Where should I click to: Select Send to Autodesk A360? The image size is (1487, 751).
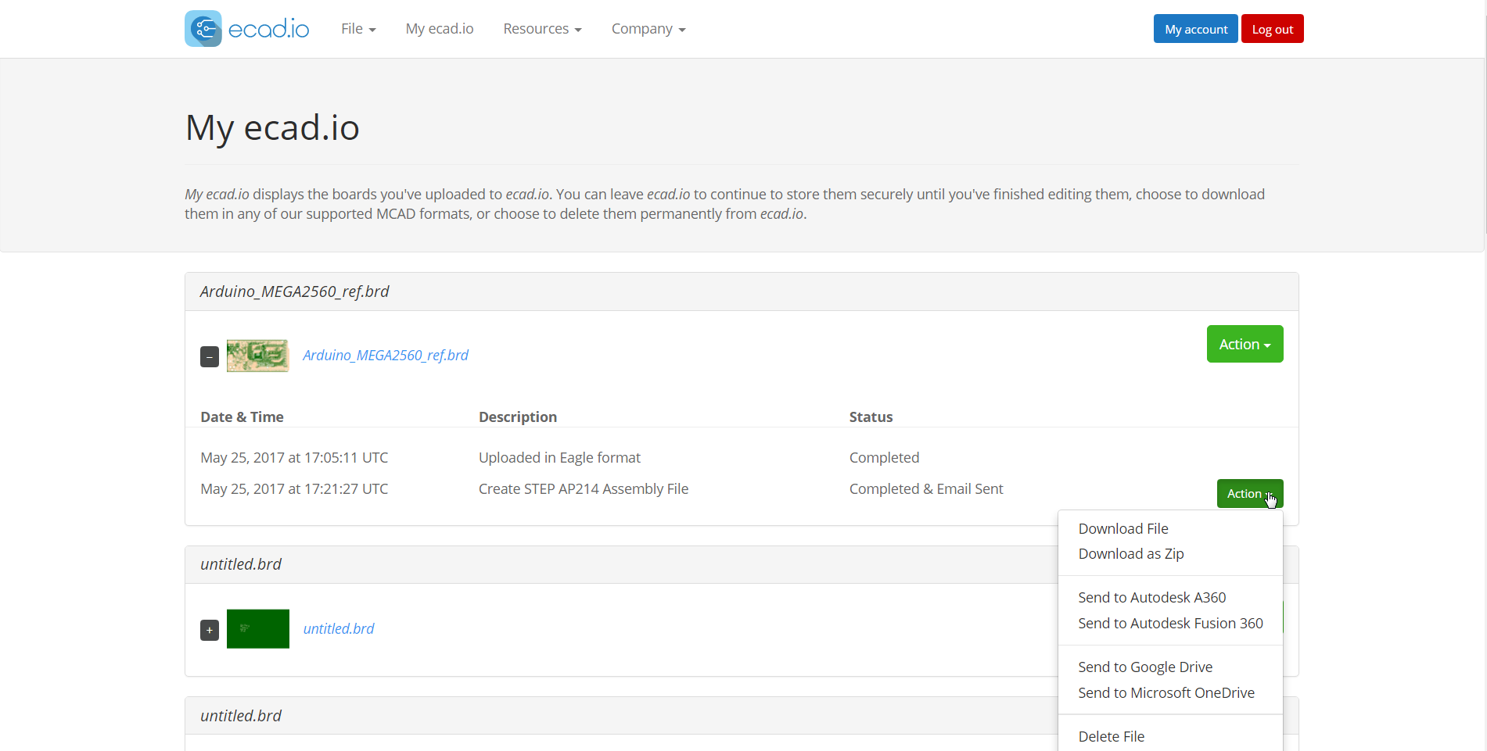click(x=1151, y=597)
